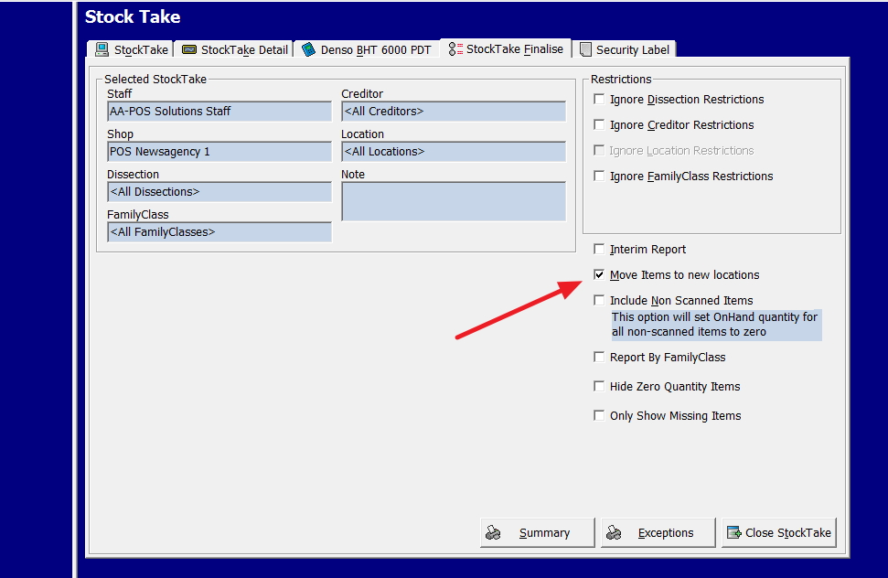
Task: Click the Security Label tab icon
Action: click(x=585, y=49)
